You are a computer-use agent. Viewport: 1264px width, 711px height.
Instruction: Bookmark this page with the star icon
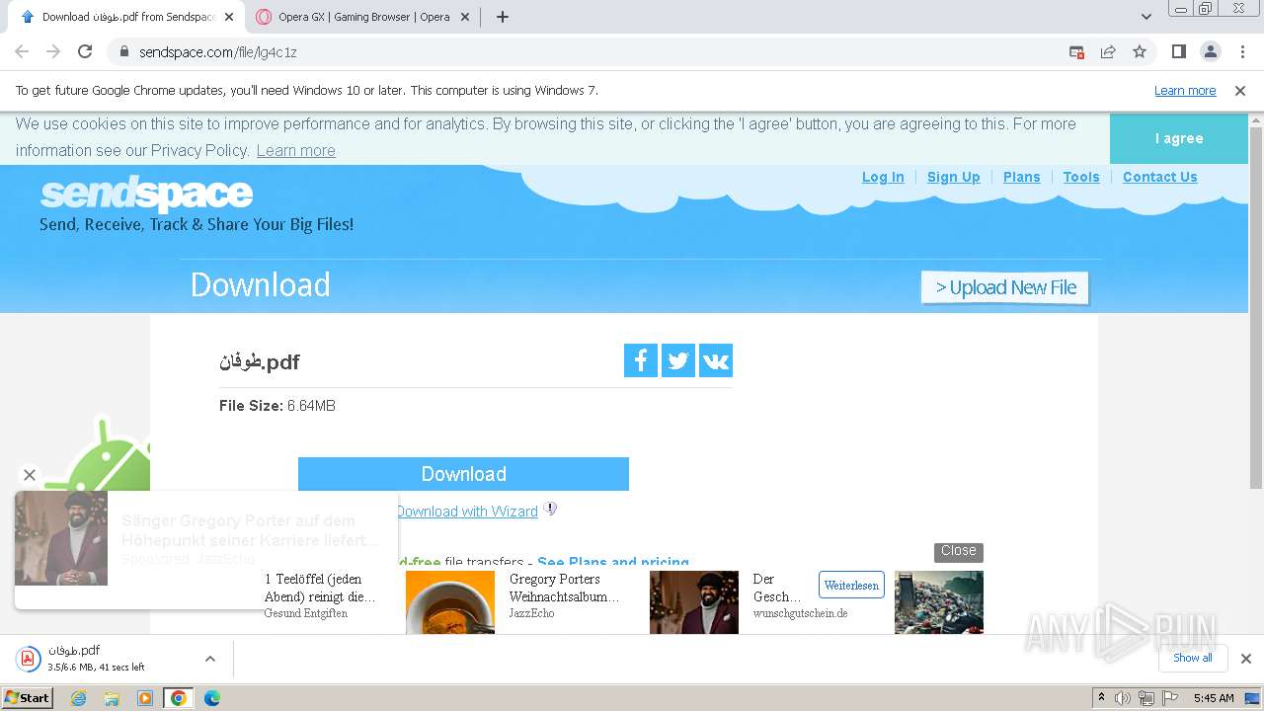1140,51
